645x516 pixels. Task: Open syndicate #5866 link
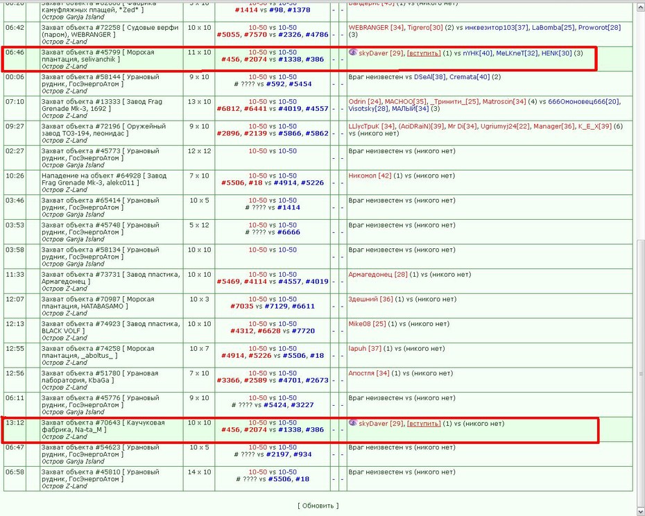(290, 133)
